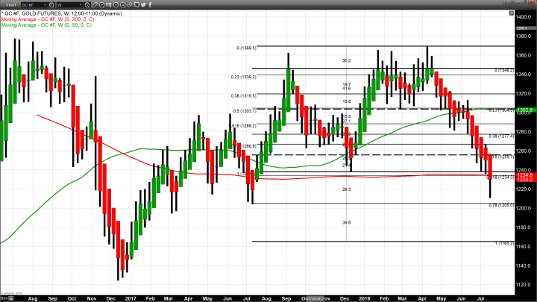Screen dimensions: 537x302
Task: Open the clock time settings icon
Action: coord(87,5)
